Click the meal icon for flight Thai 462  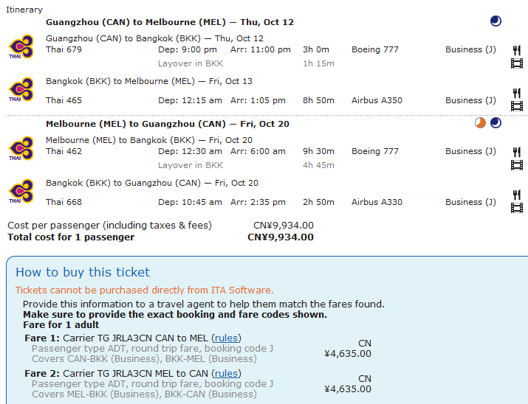pyautogui.click(x=517, y=151)
